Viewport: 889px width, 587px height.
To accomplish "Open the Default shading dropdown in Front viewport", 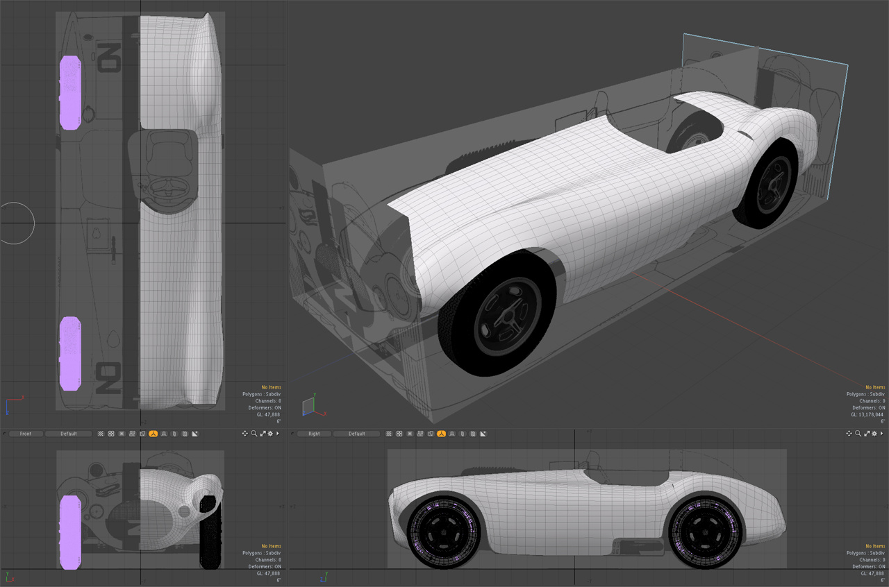I will tap(69, 434).
